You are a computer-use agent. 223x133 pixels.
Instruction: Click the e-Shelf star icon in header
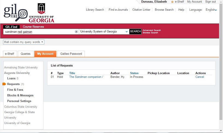coord(172,2)
